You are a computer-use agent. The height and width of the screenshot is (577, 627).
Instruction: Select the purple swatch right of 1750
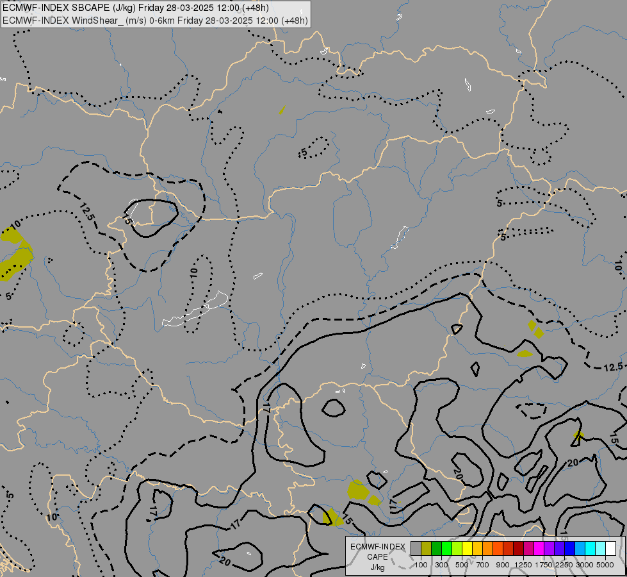point(549,549)
